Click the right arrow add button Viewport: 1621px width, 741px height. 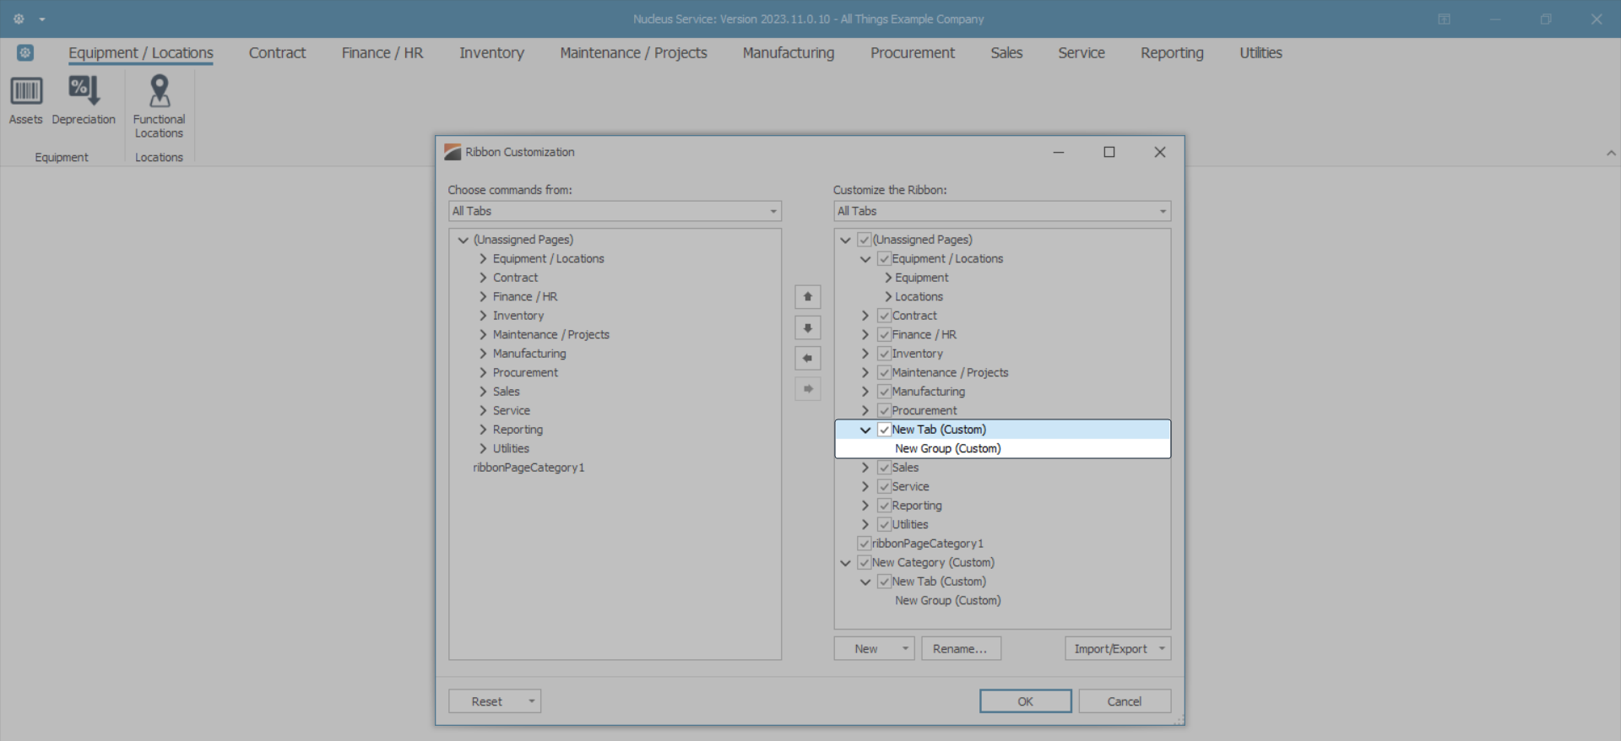pyautogui.click(x=808, y=389)
